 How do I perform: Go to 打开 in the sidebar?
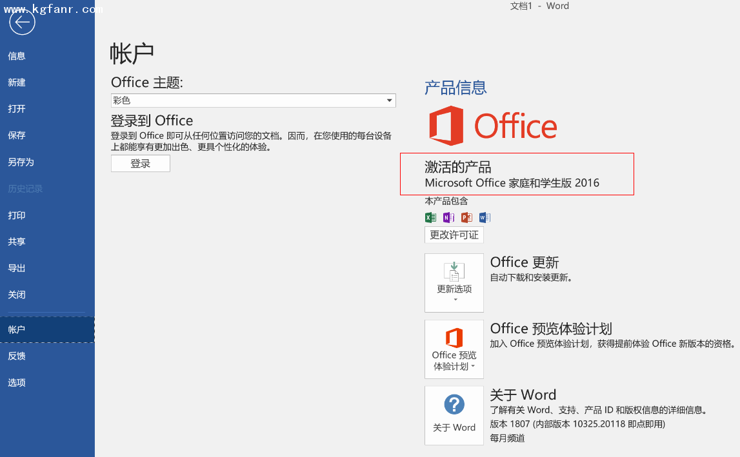click(17, 109)
